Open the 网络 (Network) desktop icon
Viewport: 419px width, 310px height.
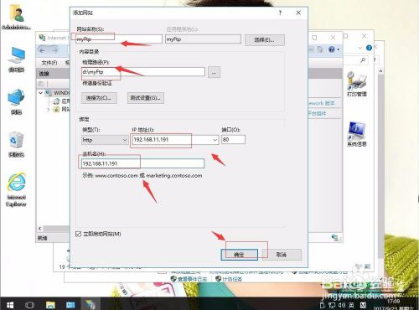[x=16, y=101]
